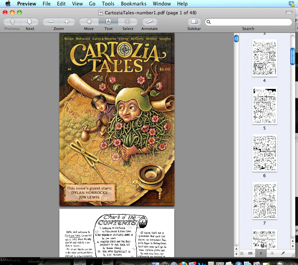Click "DYLAN HORROCKS" on the cover
The height and width of the screenshot is (265, 298).
pyautogui.click(x=89, y=193)
